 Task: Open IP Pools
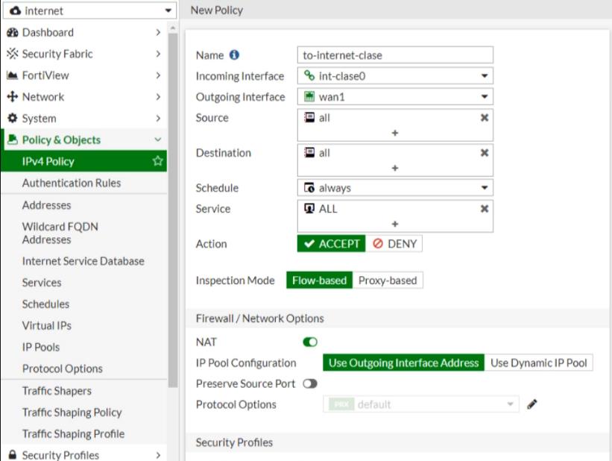point(84,347)
